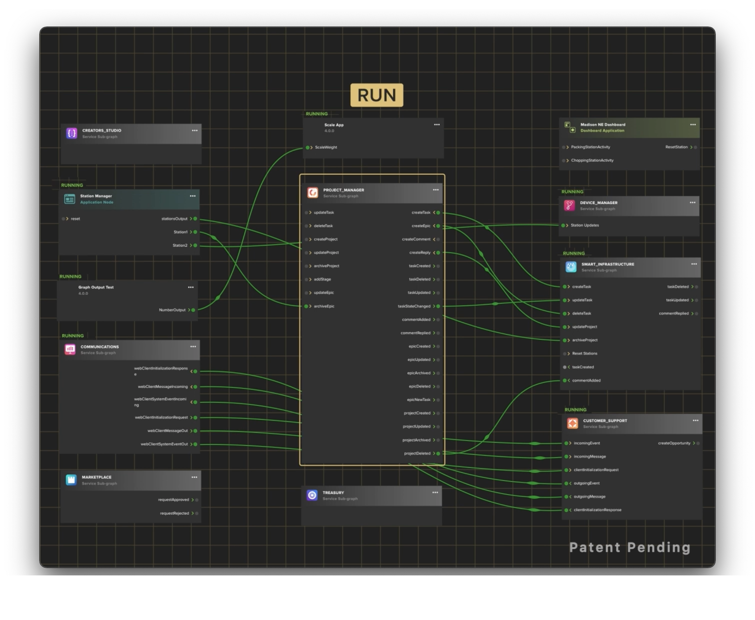This screenshot has height=620, width=755.
Task: Open the TREASURY node options menu
Action: point(435,492)
